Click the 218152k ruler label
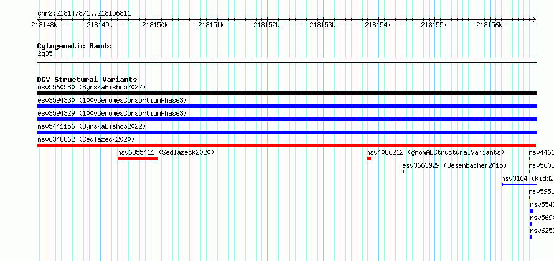 [267, 25]
